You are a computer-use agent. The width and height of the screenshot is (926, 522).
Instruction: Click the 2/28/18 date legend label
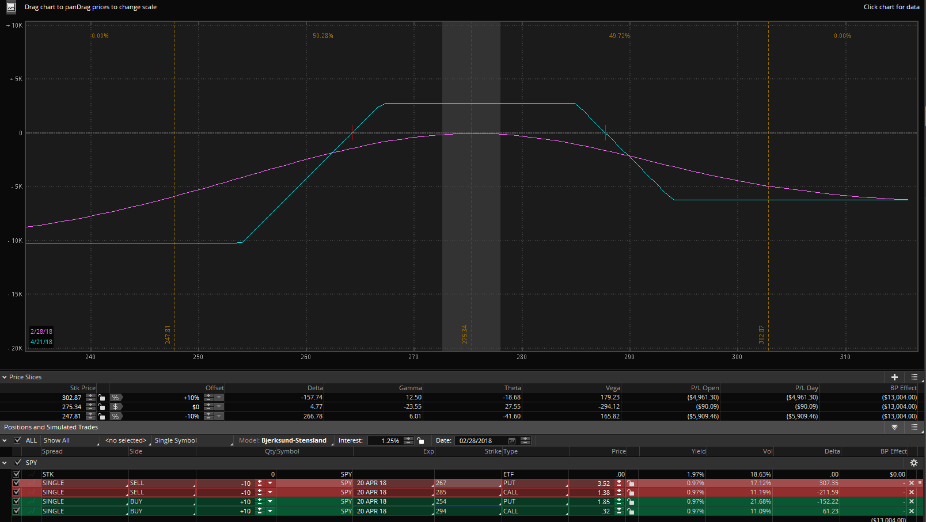click(x=41, y=332)
